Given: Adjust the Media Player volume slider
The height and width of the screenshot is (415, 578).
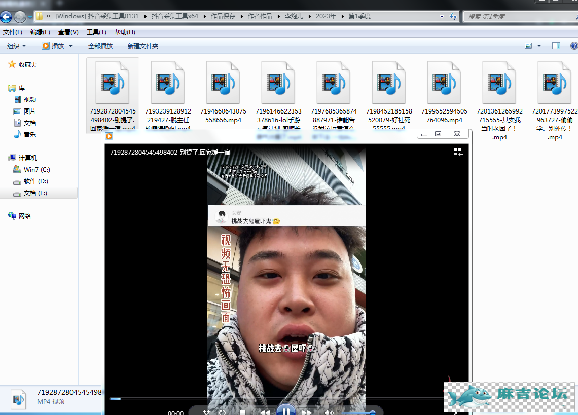Looking at the screenshot, I should click(358, 413).
